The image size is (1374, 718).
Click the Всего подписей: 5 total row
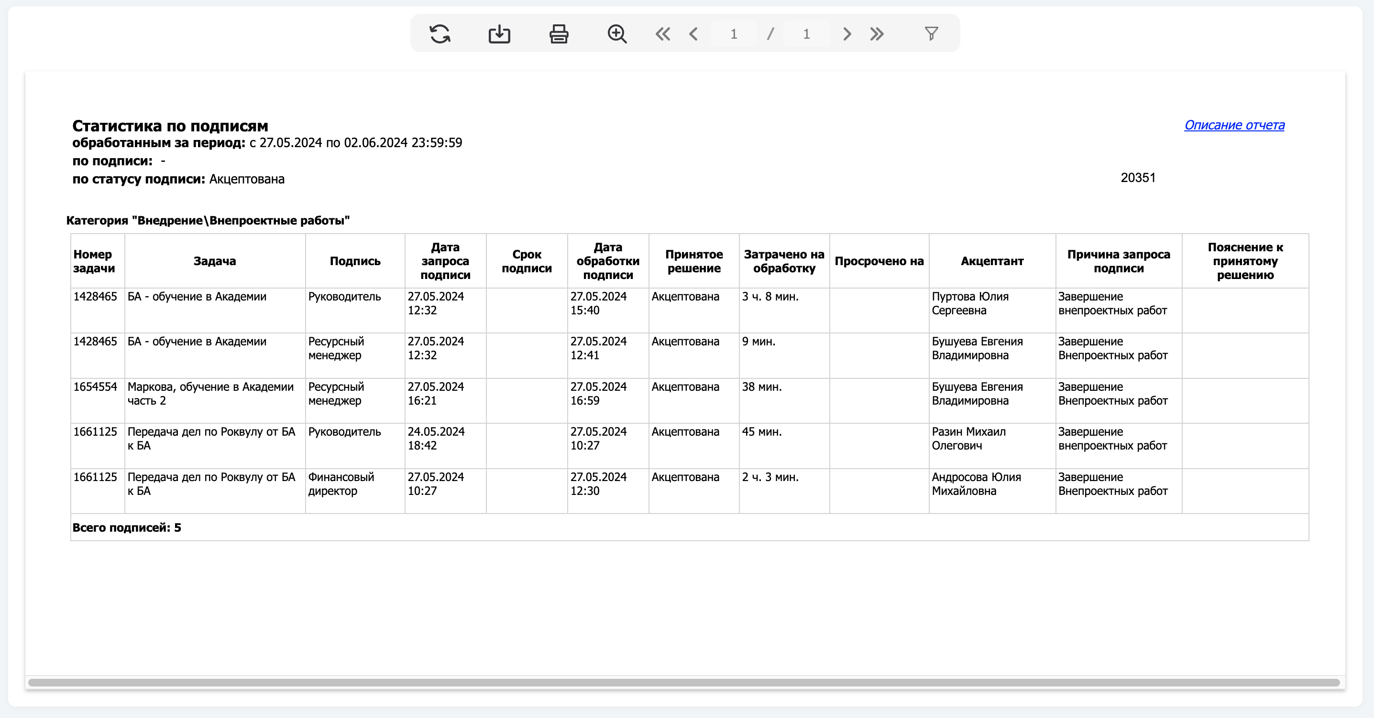click(x=690, y=527)
